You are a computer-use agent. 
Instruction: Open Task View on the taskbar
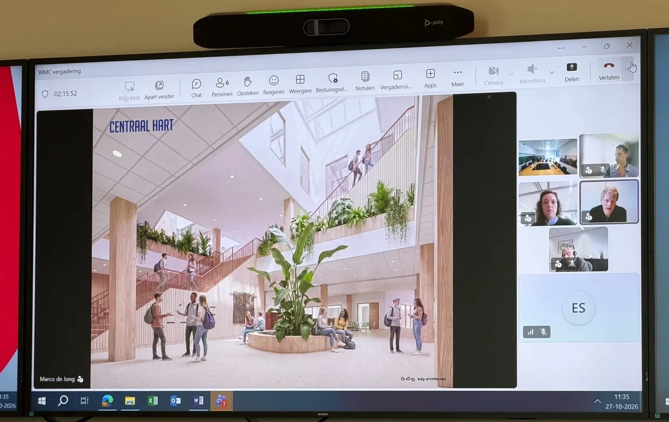pyautogui.click(x=85, y=401)
